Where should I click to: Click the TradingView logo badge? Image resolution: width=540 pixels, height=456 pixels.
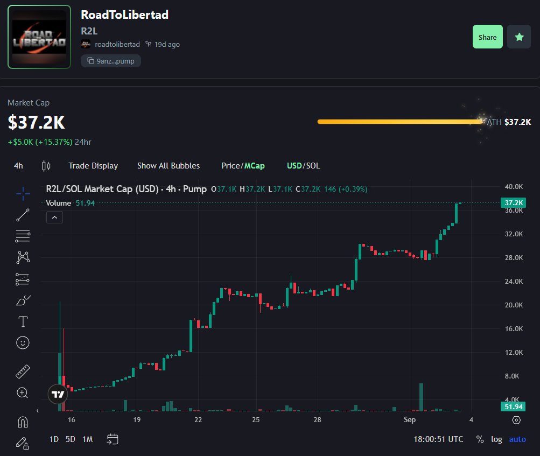[x=58, y=394]
